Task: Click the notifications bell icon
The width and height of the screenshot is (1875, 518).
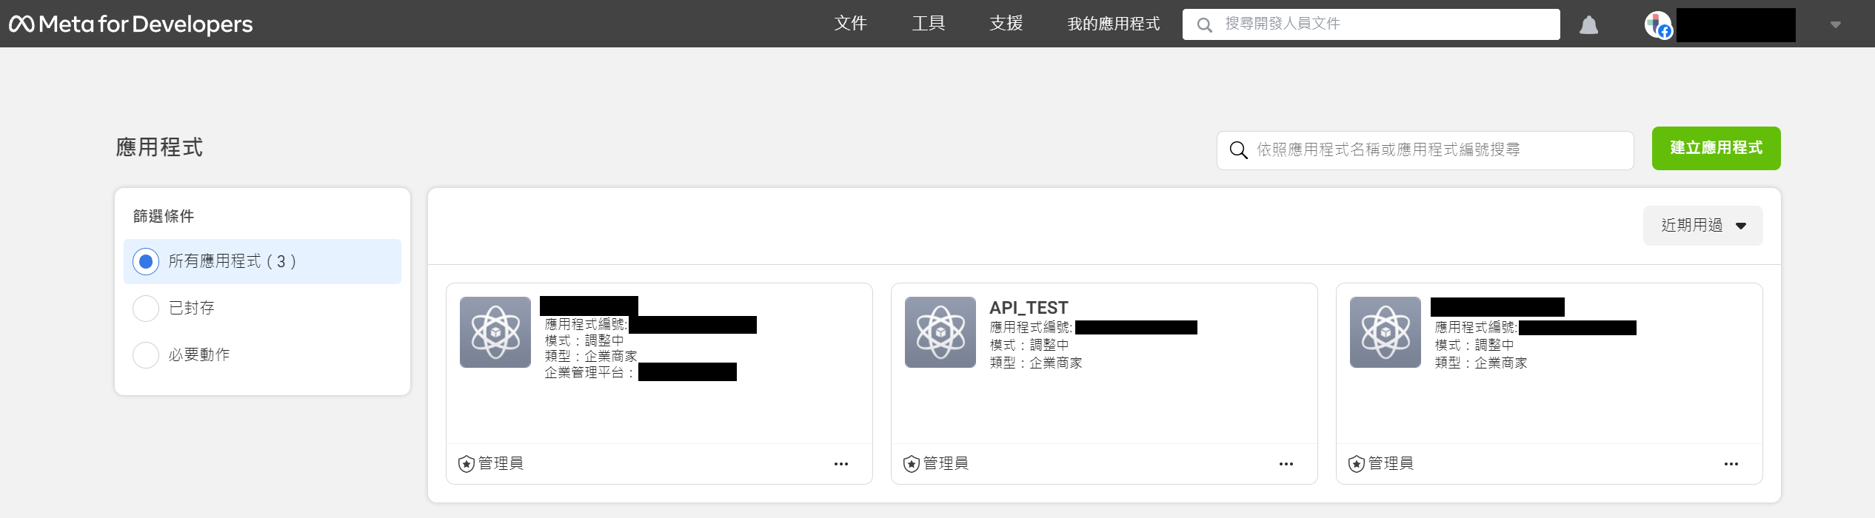Action: [1588, 25]
